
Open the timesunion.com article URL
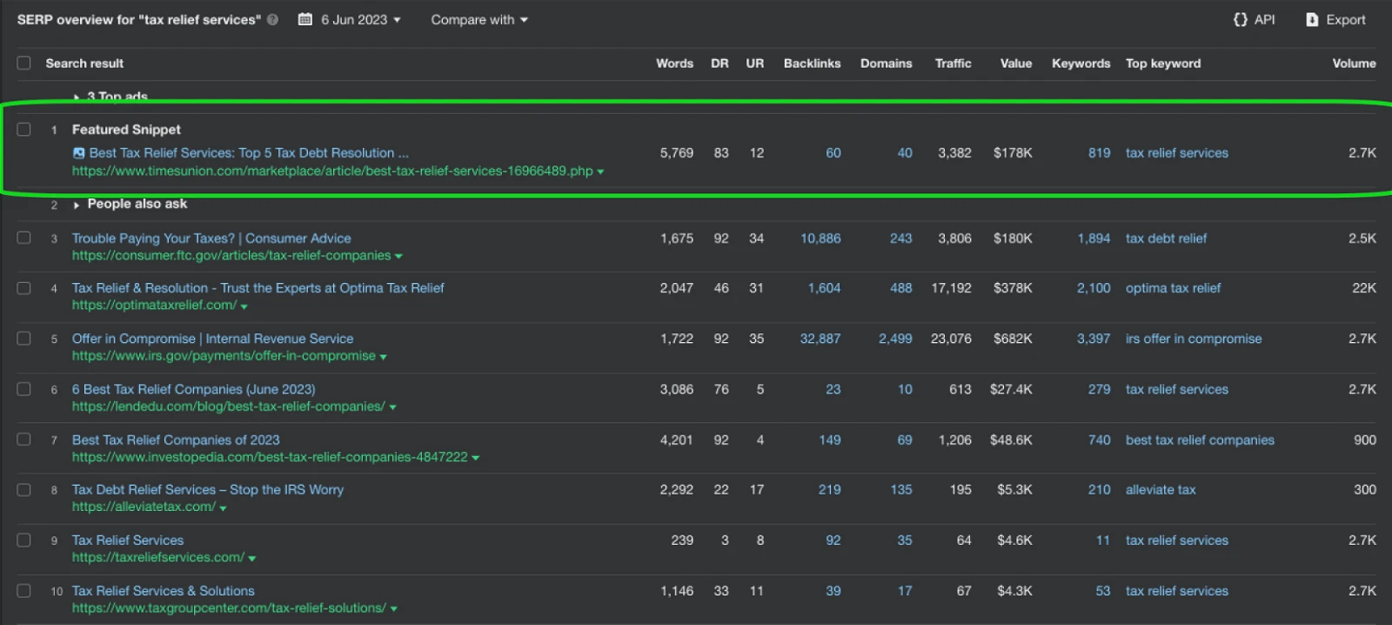pos(332,171)
